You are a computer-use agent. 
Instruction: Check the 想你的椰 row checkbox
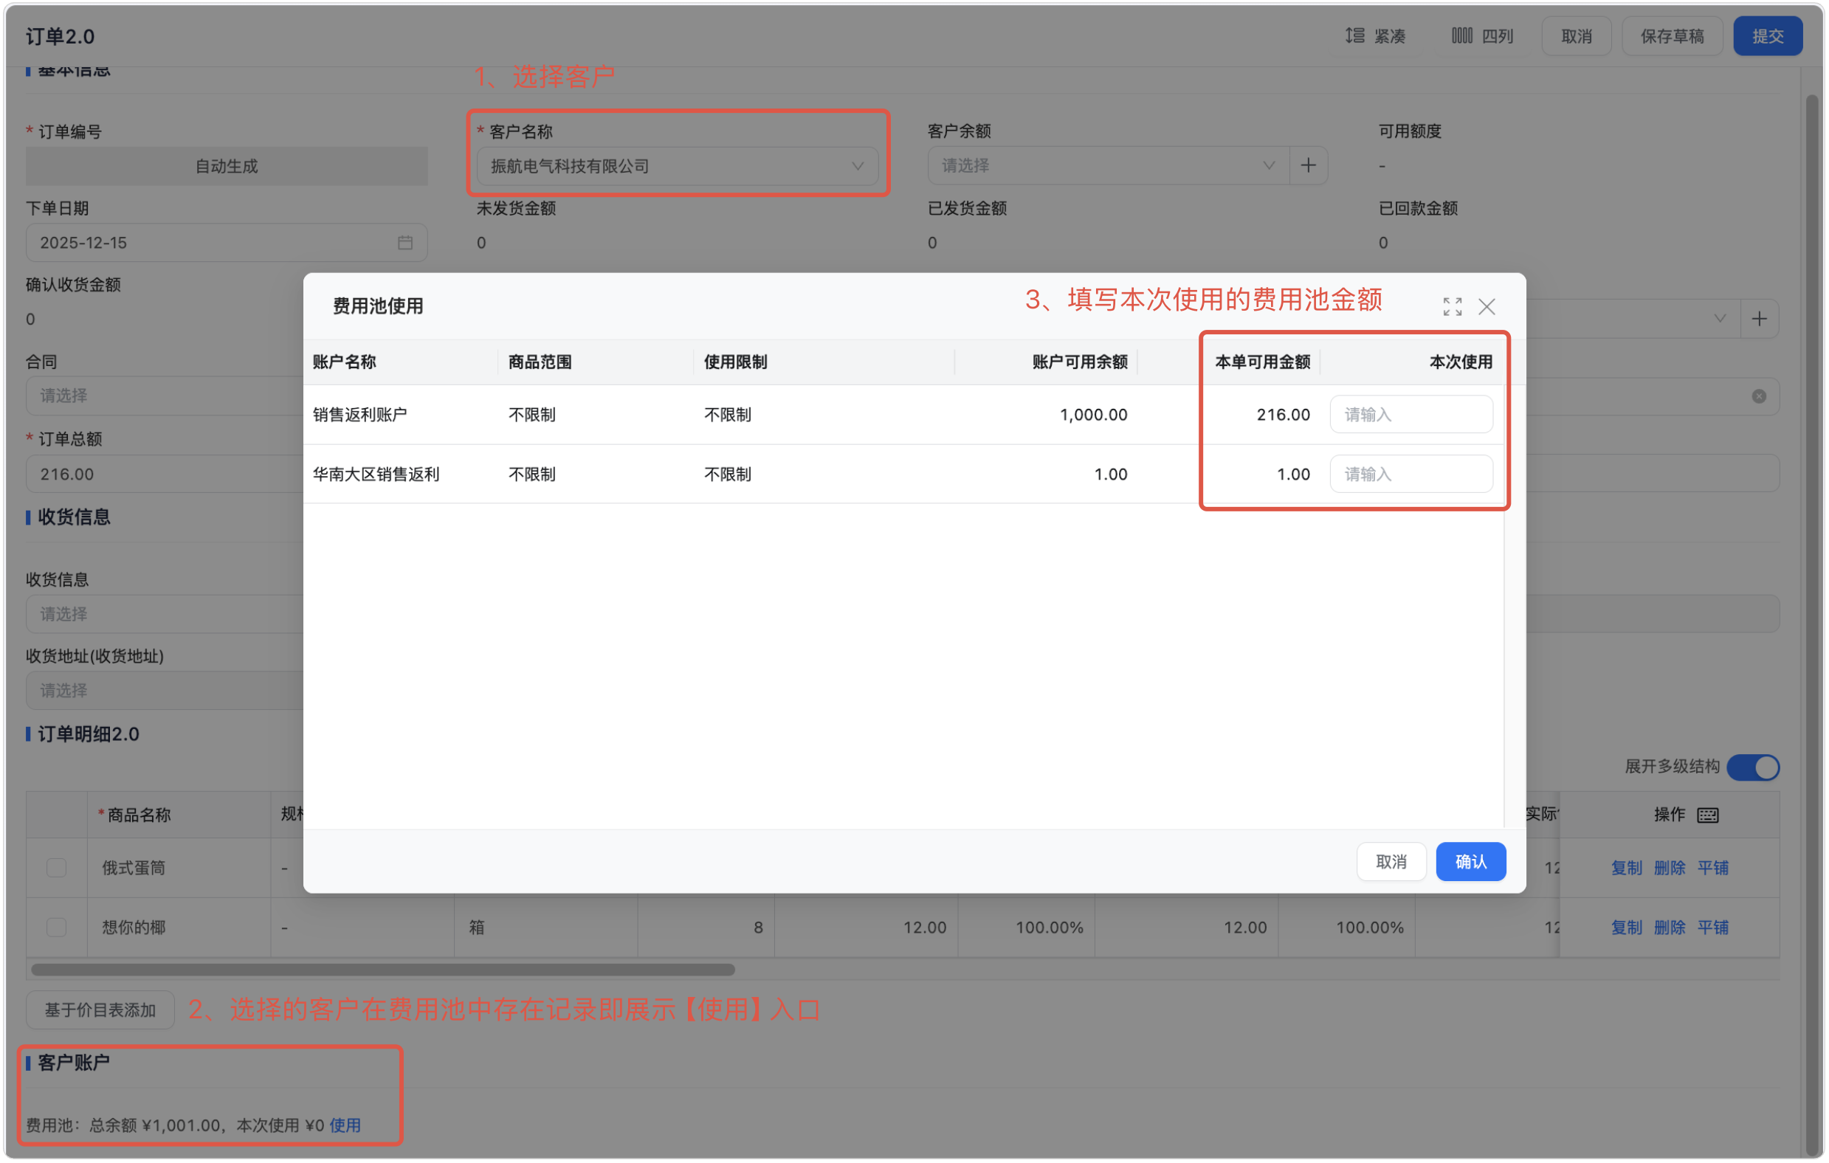click(x=56, y=928)
